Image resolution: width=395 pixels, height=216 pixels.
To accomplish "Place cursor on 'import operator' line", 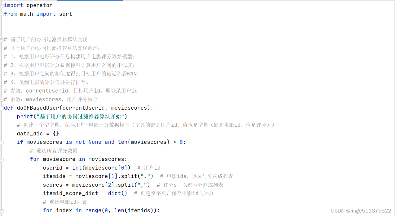I will point(28,5).
